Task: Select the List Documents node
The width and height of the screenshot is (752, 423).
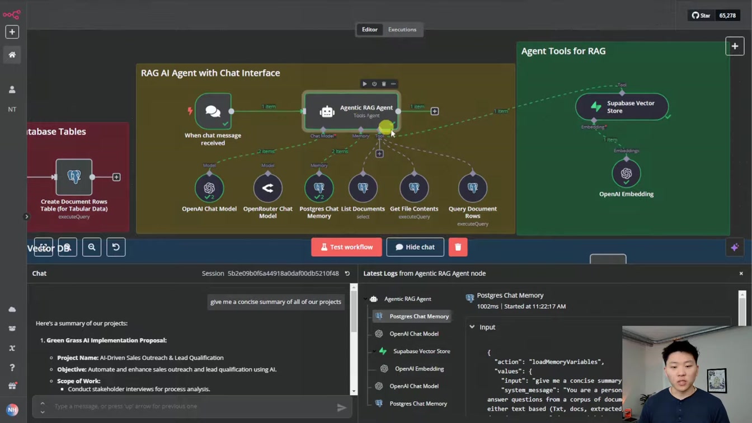Action: tap(363, 188)
